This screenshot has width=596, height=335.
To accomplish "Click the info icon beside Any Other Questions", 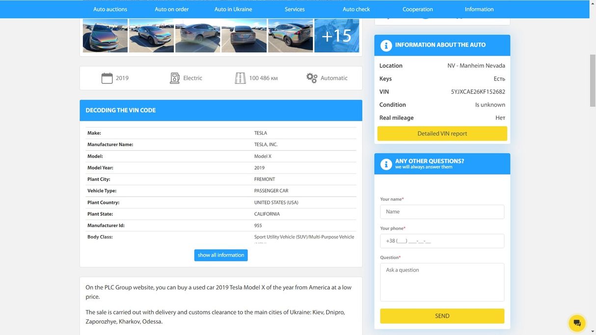I will (x=386, y=164).
